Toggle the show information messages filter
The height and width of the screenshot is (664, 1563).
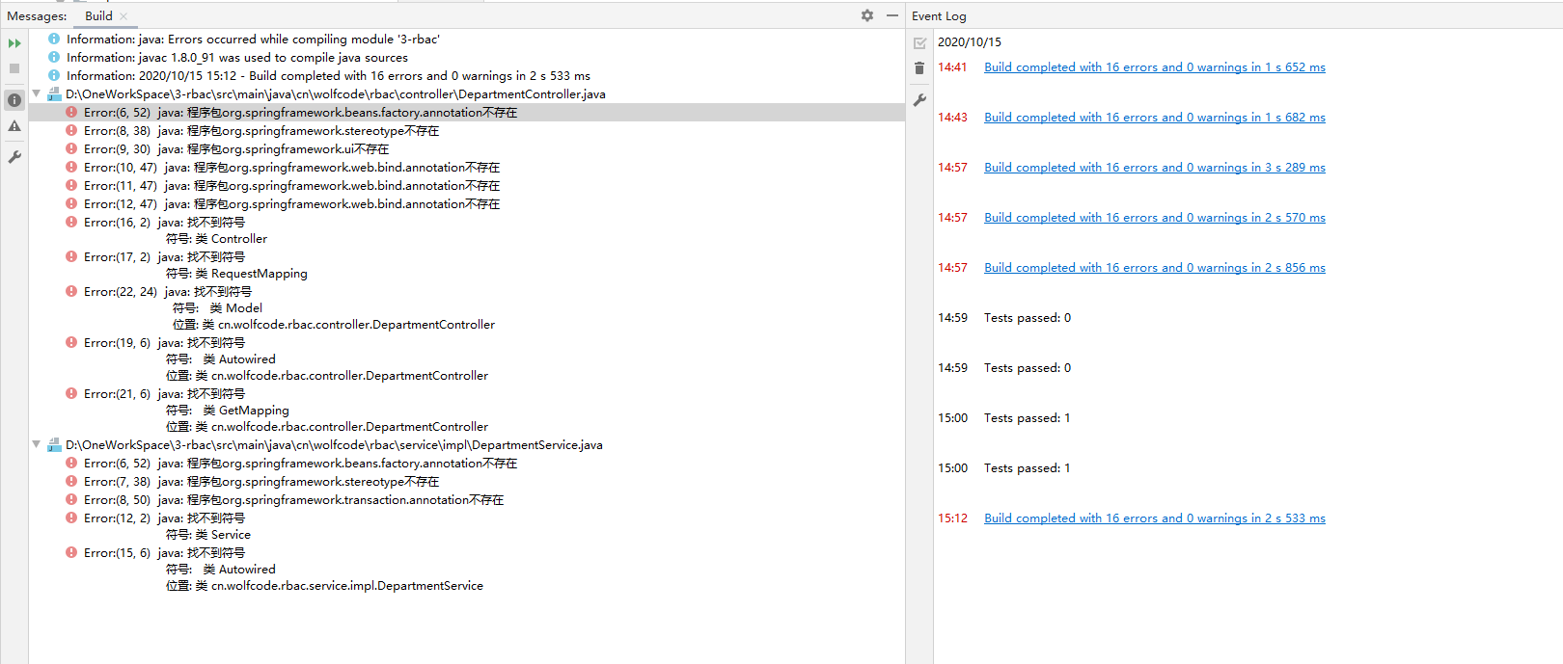pos(14,100)
